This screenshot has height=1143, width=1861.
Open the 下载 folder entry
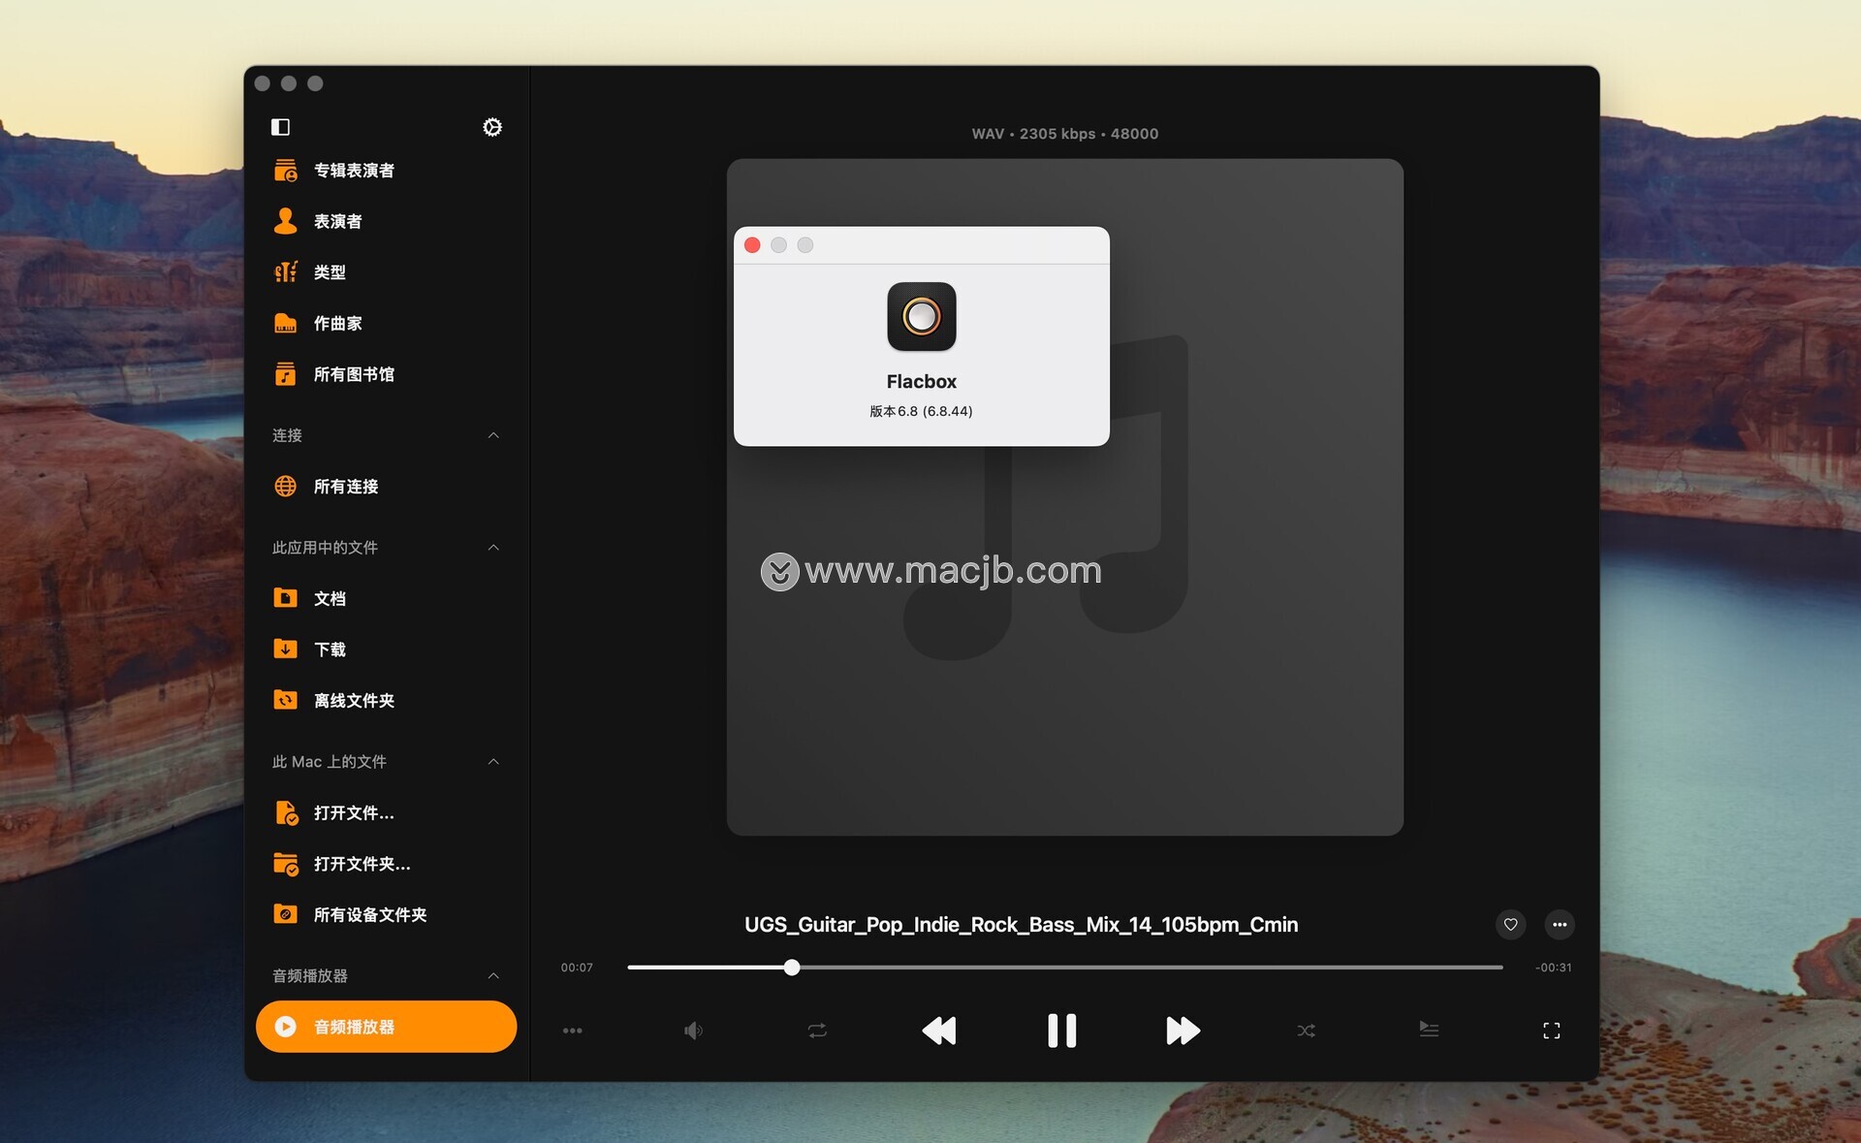386,649
